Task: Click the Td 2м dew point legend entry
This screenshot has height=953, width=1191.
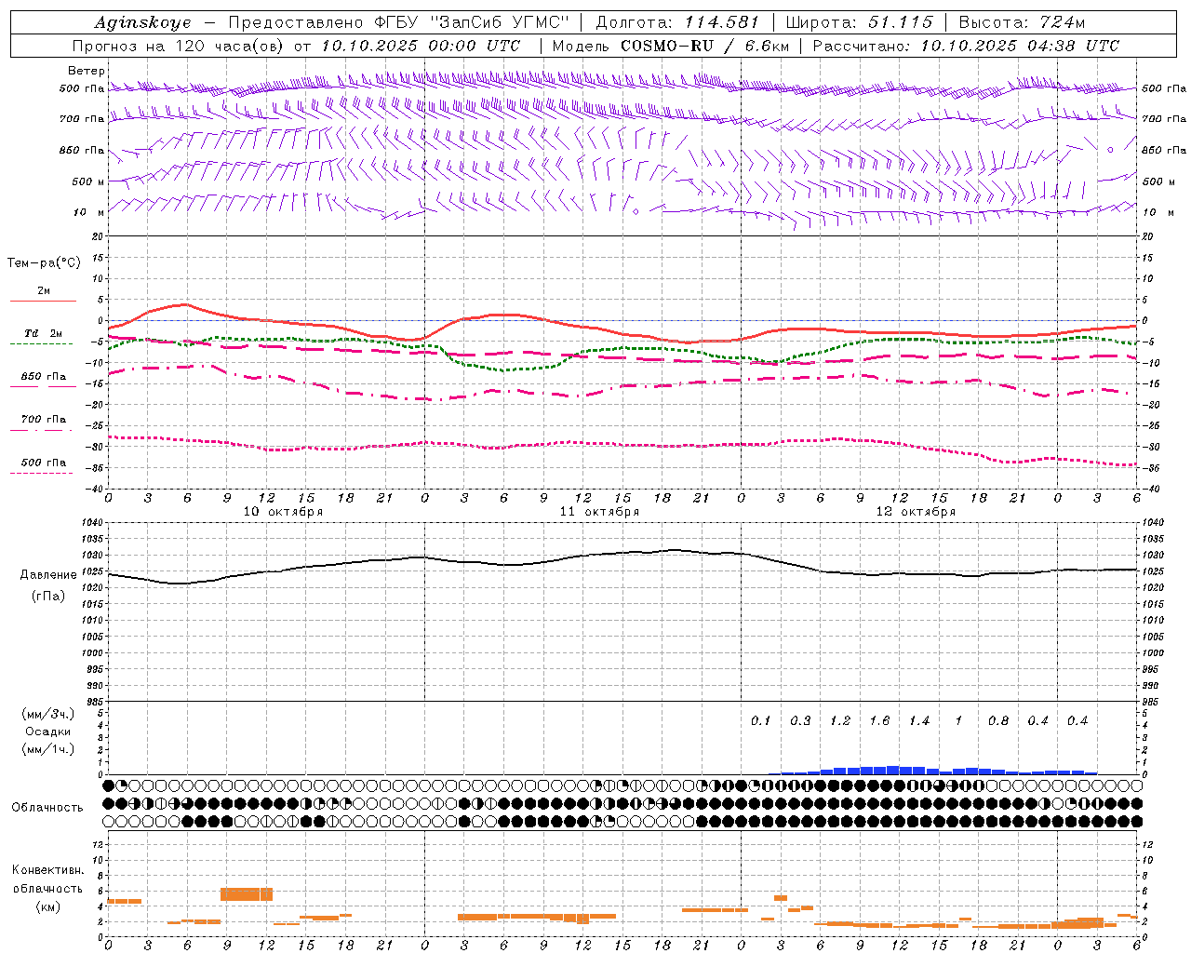Action: pos(44,333)
